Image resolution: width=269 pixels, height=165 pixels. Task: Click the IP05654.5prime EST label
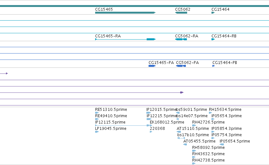click(235, 141)
